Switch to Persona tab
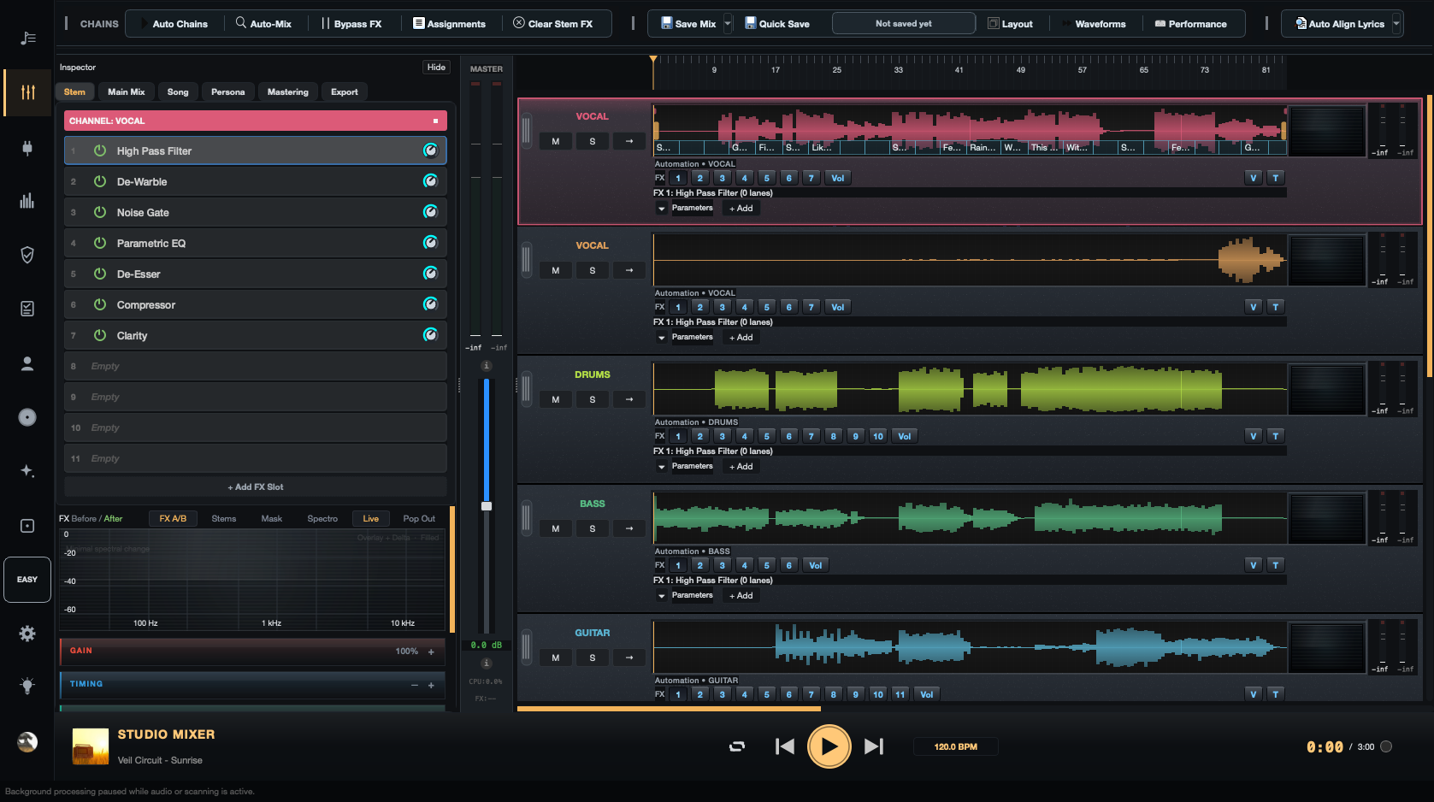Image resolution: width=1434 pixels, height=802 pixels. coord(228,91)
